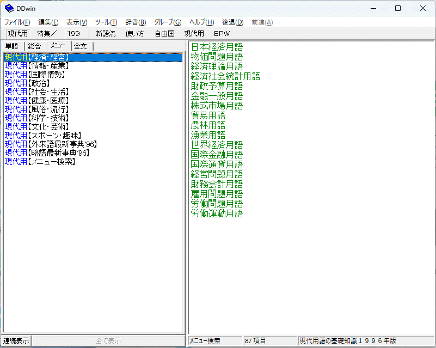Open the 漁業用語 link

tap(208, 135)
